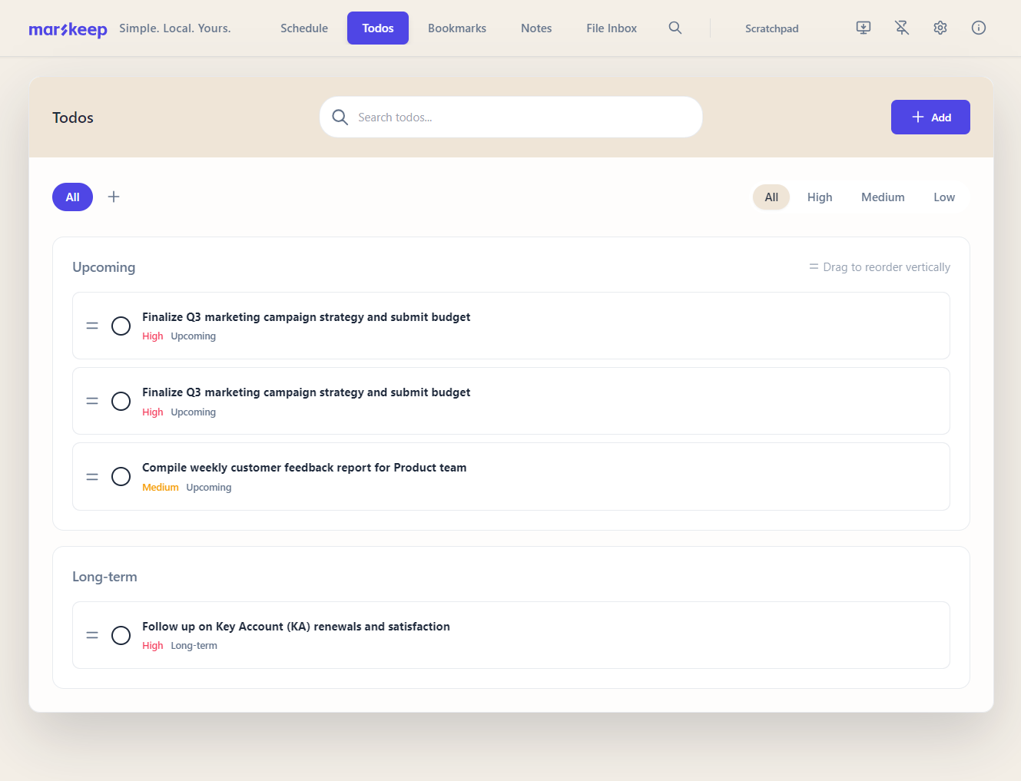Check off the Follow up on Key Account todo
This screenshot has width=1021, height=781.
[x=121, y=635]
